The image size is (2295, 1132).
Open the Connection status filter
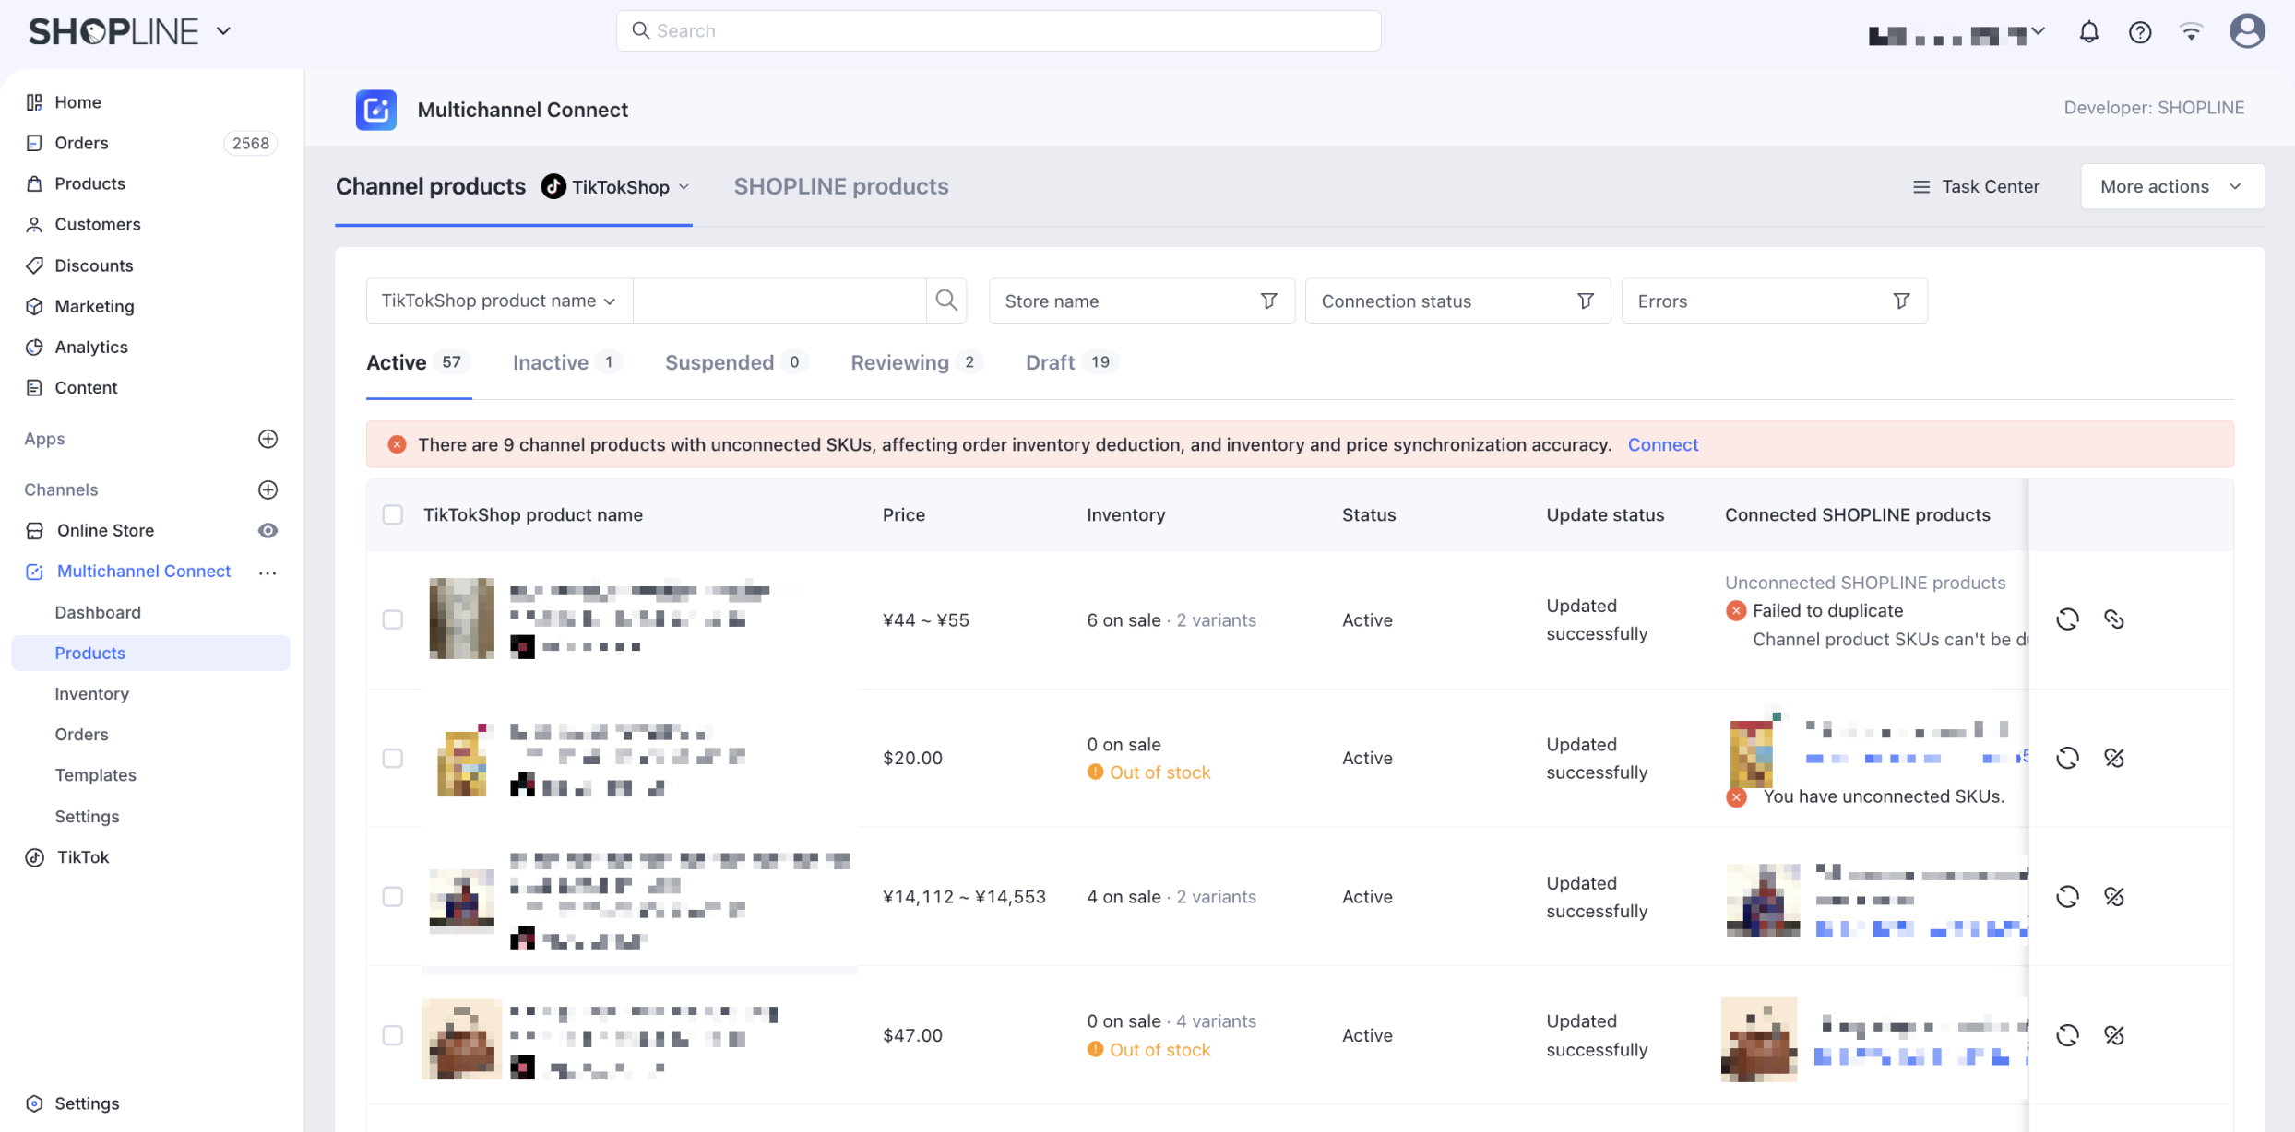pyautogui.click(x=1457, y=301)
